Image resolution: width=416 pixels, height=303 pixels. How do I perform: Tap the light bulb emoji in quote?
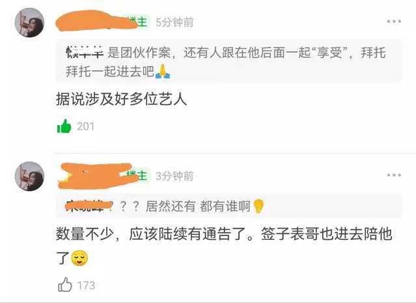[258, 206]
